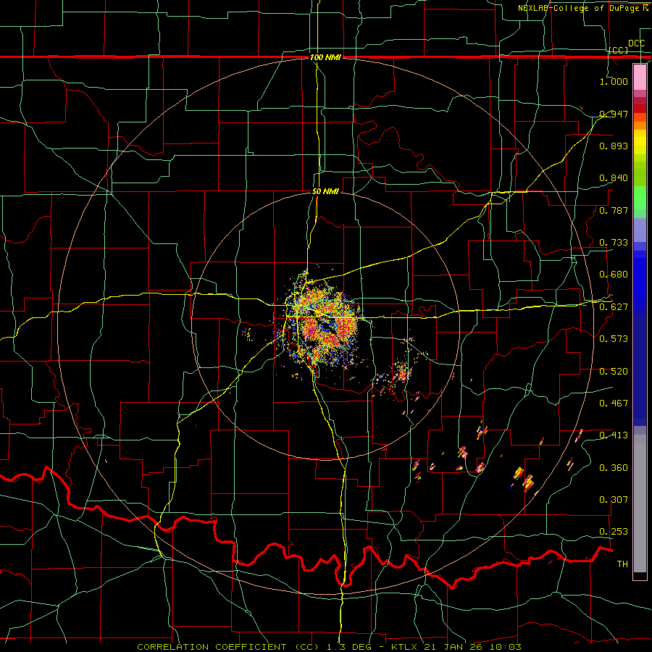Click the 0.467 legend value

pos(614,404)
